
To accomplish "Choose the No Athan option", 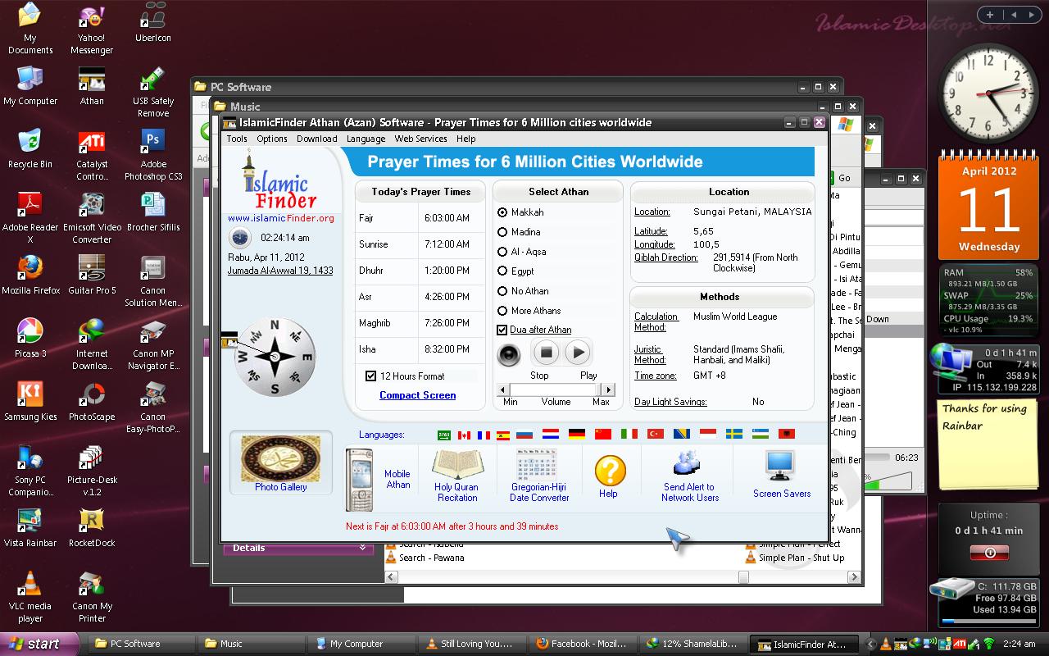I will (x=502, y=291).
